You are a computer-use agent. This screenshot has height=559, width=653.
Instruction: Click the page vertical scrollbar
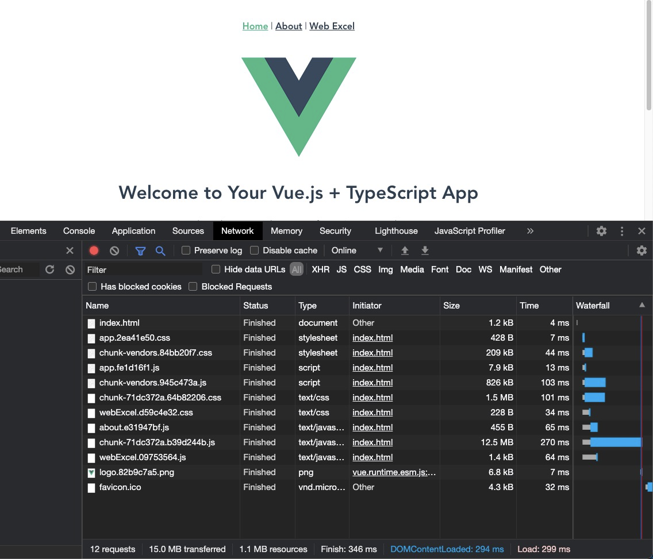point(648,55)
